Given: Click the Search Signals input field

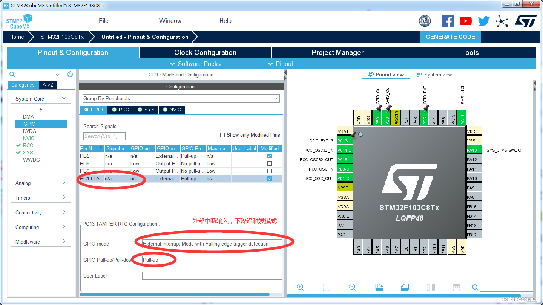Looking at the screenshot, I should 104,136.
